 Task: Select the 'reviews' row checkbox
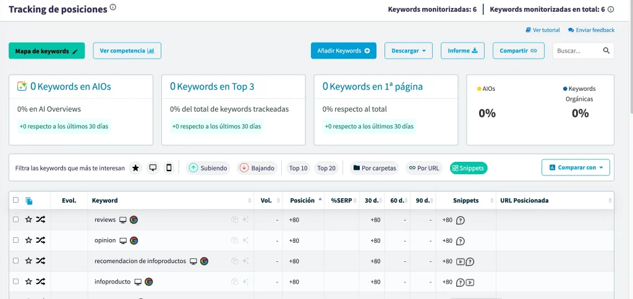[15, 220]
